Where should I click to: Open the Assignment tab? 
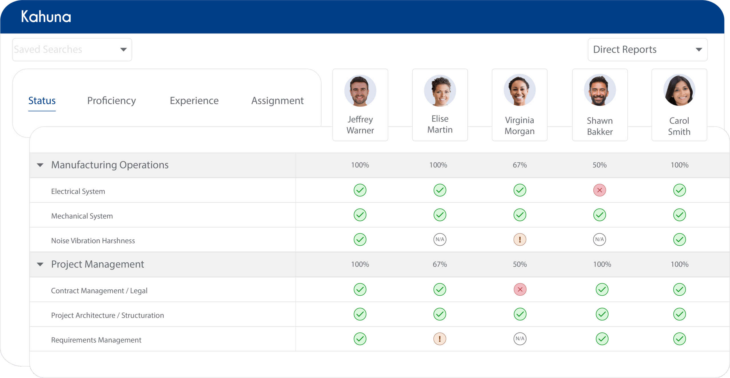point(277,101)
